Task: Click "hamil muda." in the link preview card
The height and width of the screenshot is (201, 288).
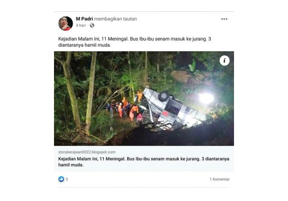Action: 71,165
